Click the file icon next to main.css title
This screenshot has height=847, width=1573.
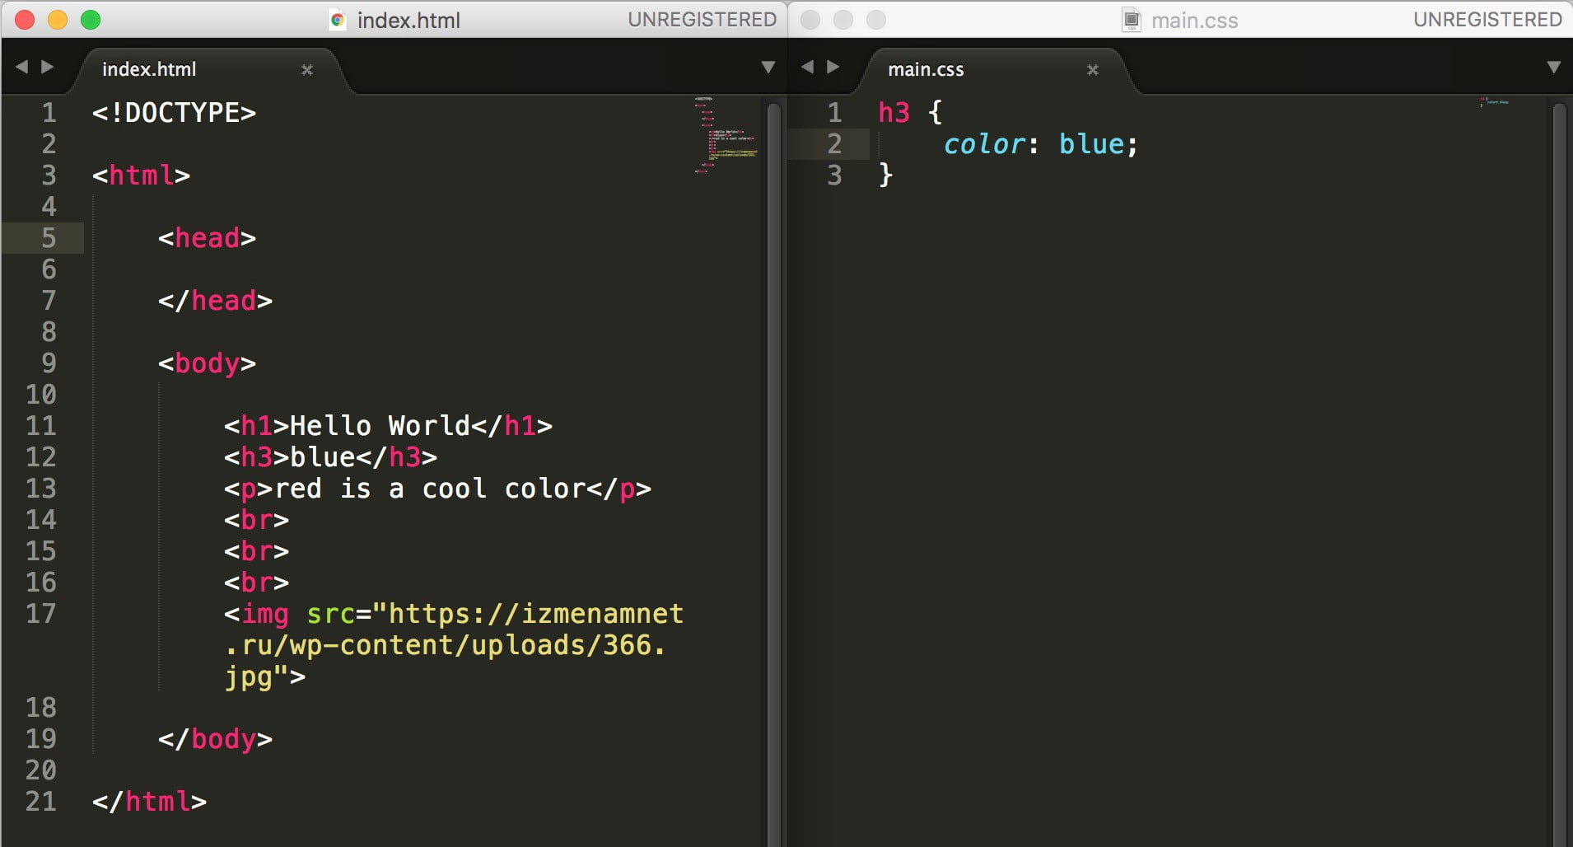[1131, 20]
